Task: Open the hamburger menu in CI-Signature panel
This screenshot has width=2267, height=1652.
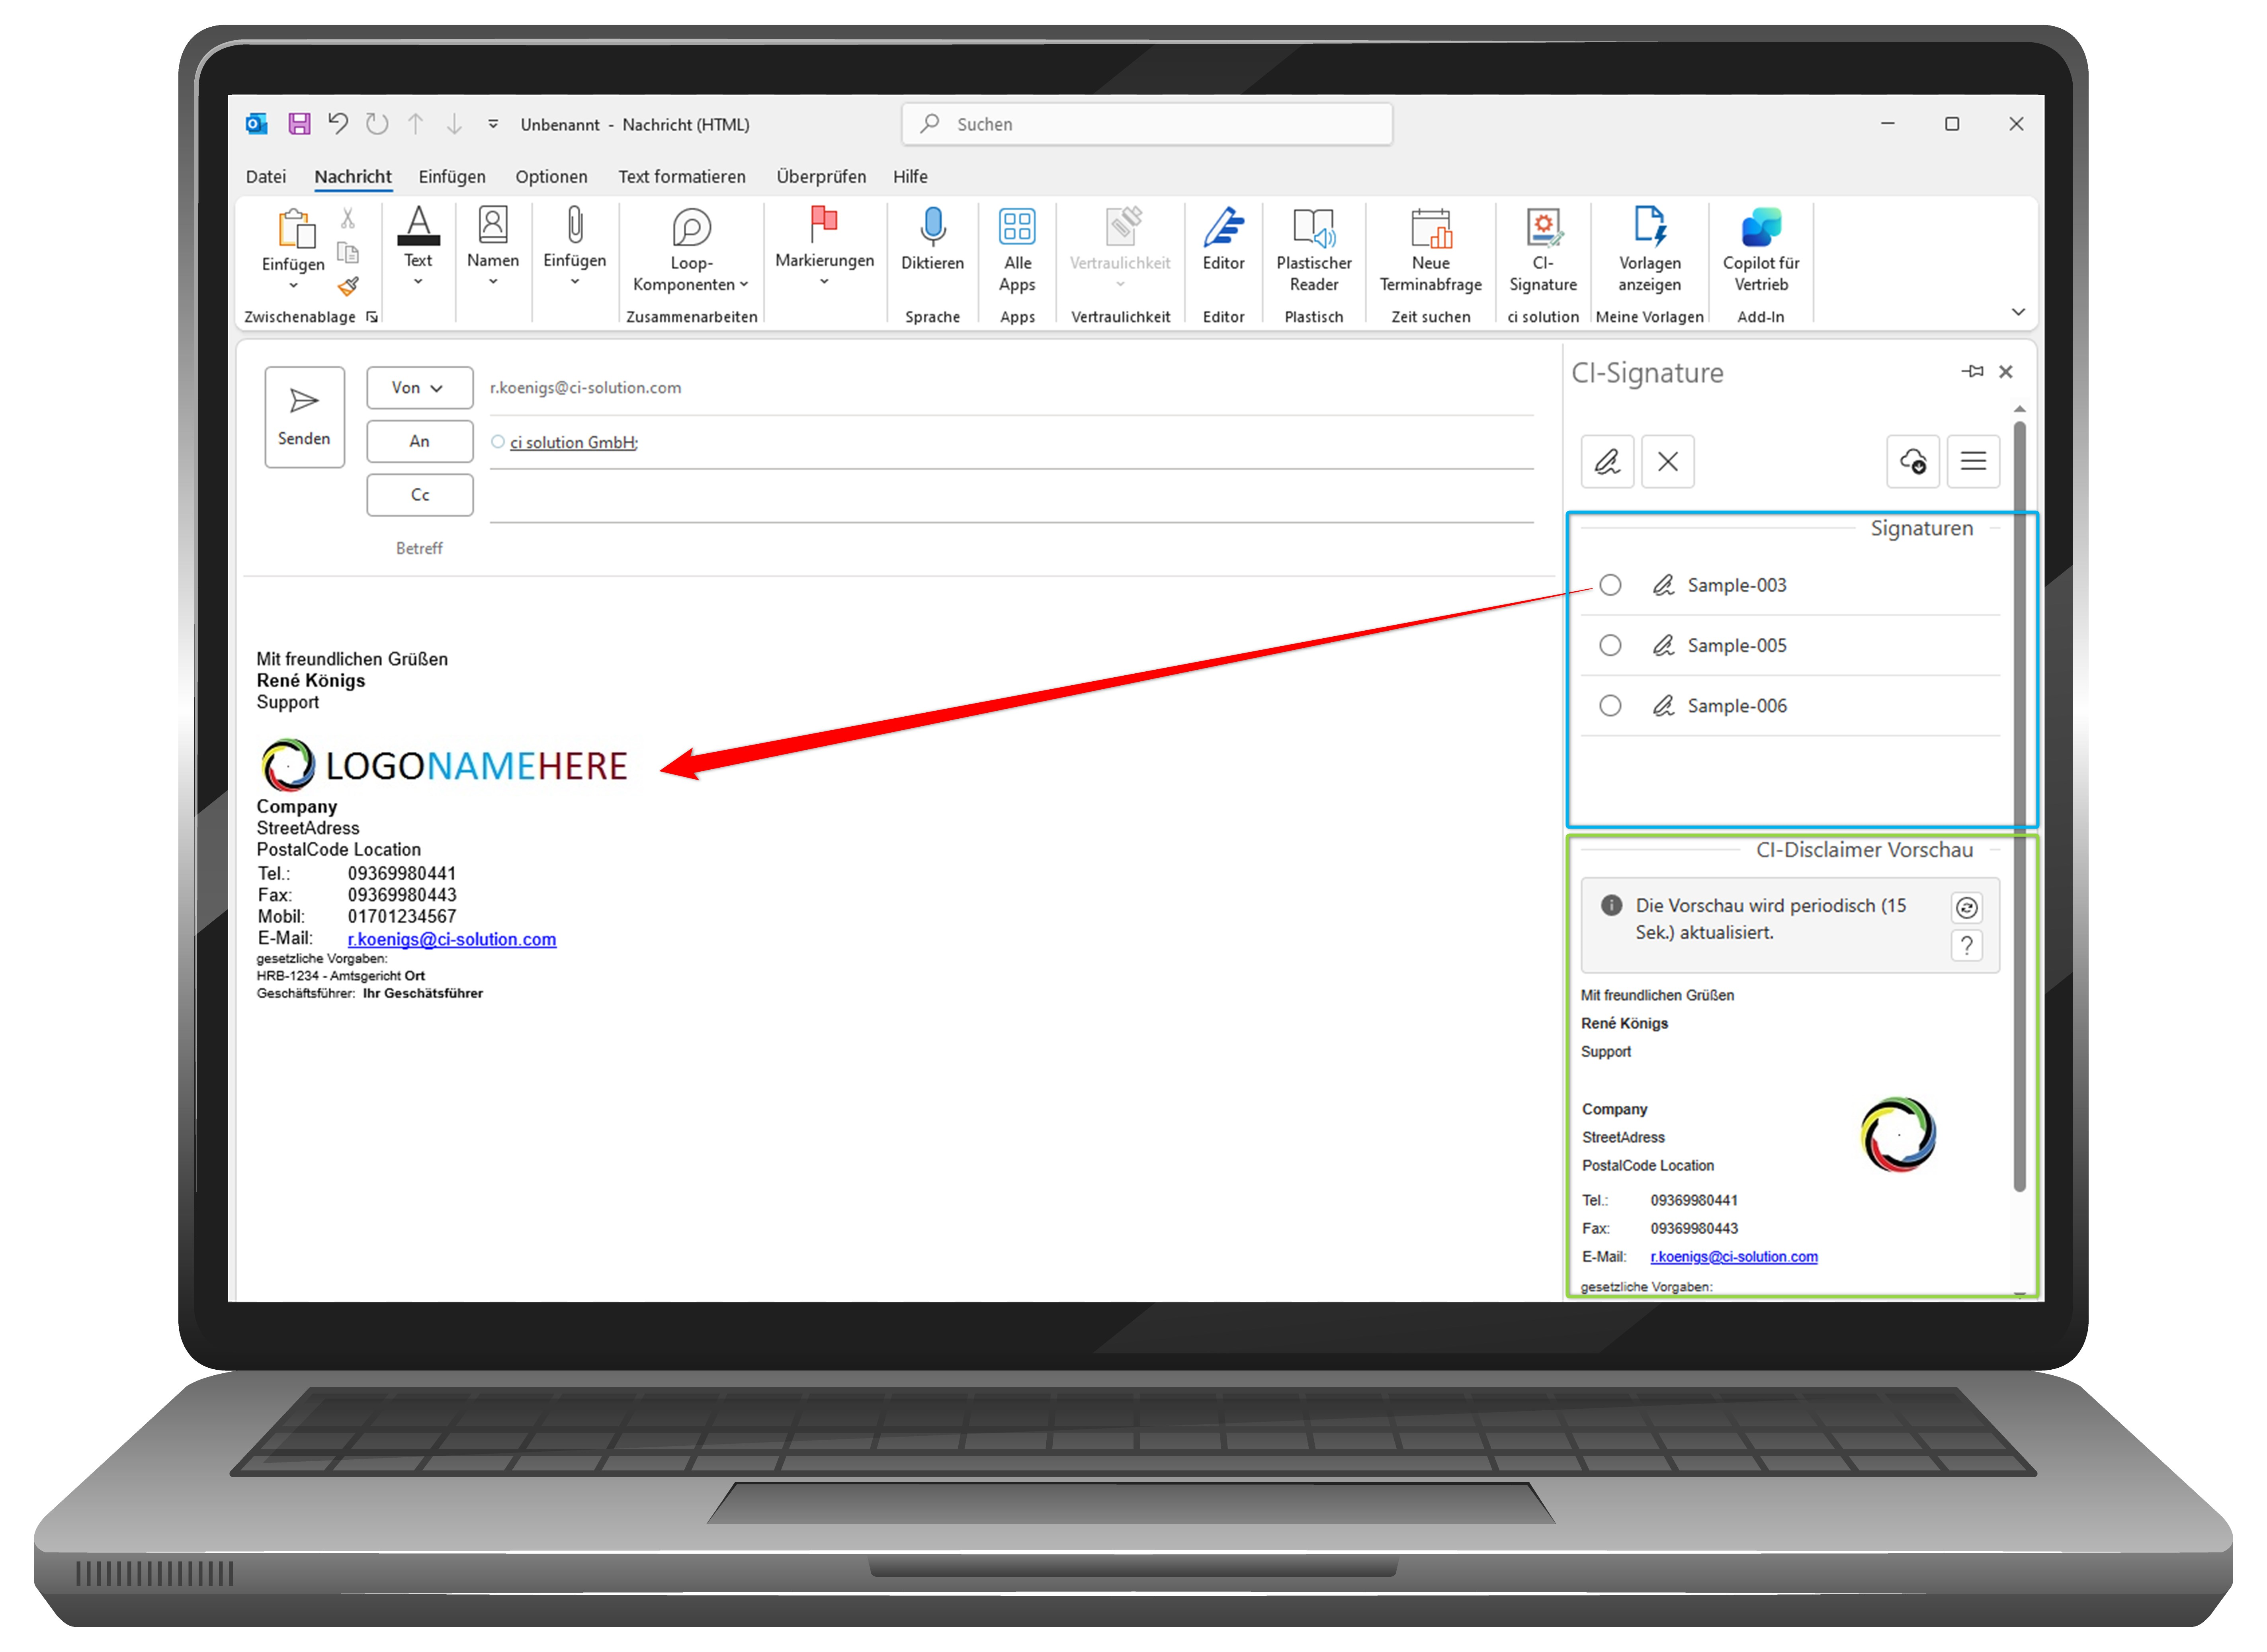Action: point(1973,462)
